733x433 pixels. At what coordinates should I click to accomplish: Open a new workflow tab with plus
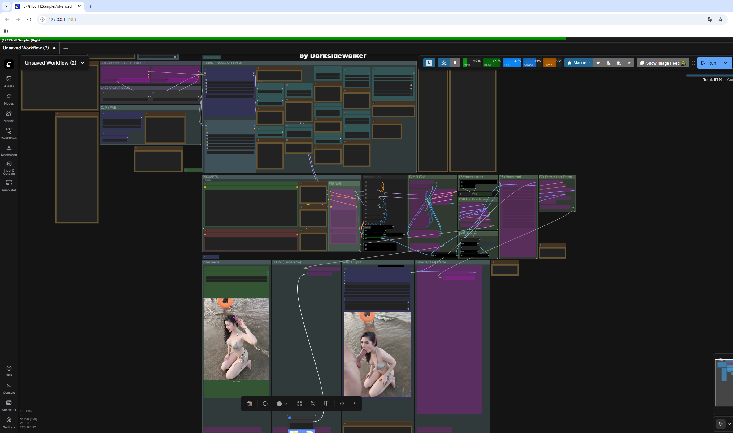coord(66,48)
